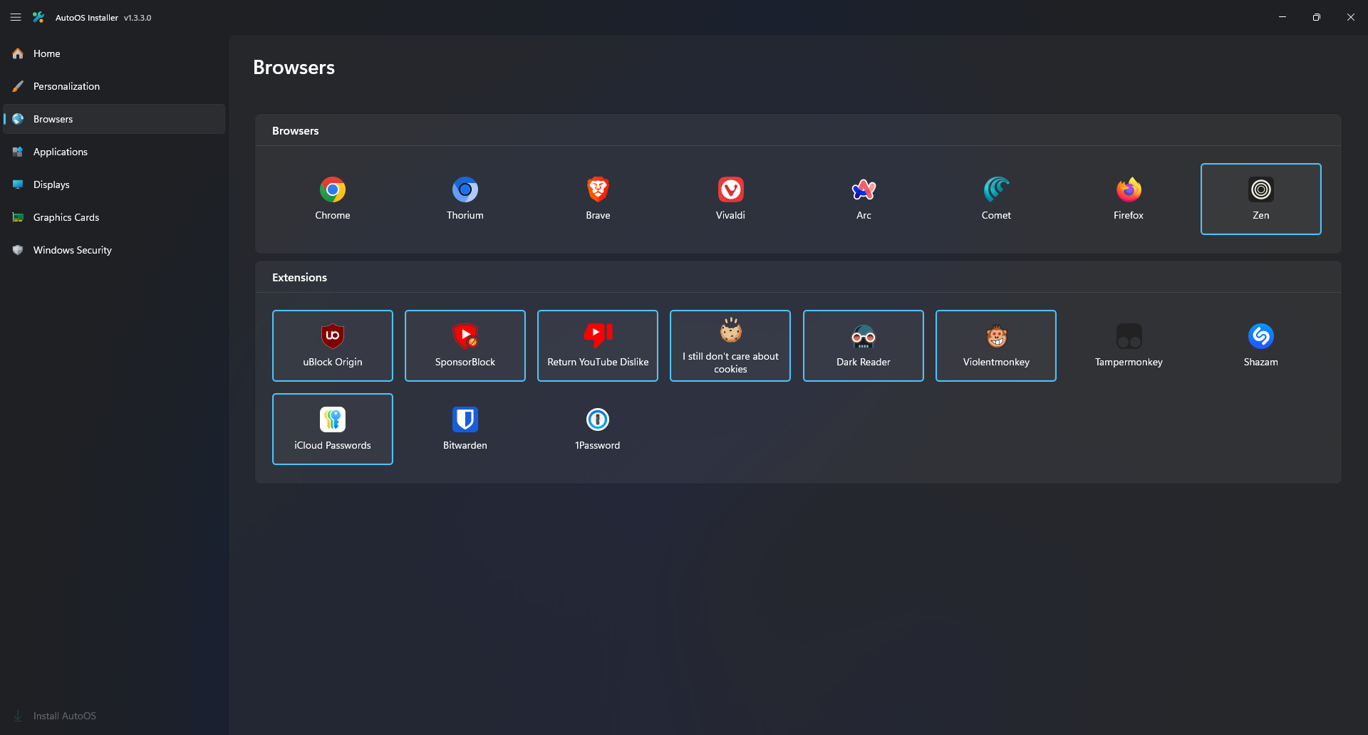Enable the Shazam extension
The height and width of the screenshot is (735, 1368).
pos(1260,345)
